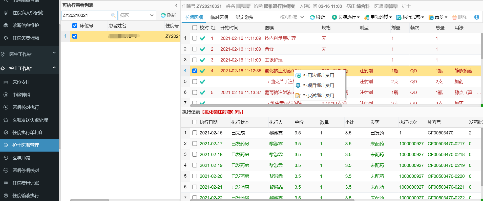Click 刷新 button in orders toolbar
The width and height of the screenshot is (483, 201).
pyautogui.click(x=317, y=17)
